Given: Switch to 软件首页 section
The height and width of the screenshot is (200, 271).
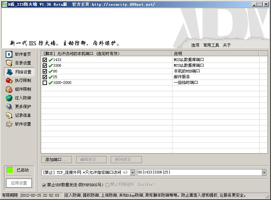Looking at the screenshot, I should click(x=23, y=54).
